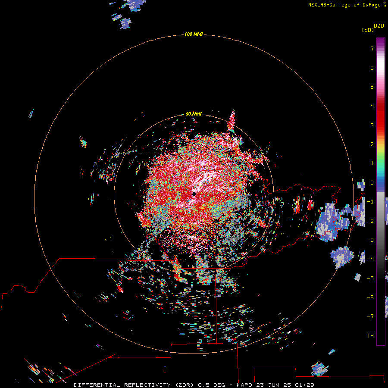Click the 50 NMI range ring label
The height and width of the screenshot is (388, 388).
click(194, 114)
